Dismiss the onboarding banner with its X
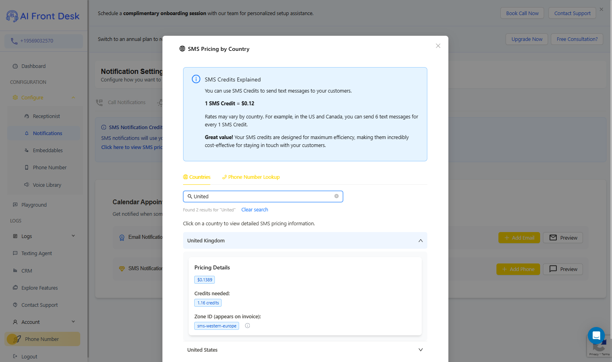Screen dimensions: 612x362 601,9
